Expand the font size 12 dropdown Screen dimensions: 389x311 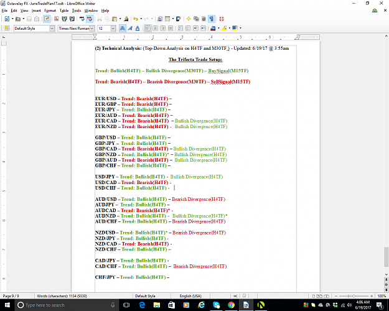[113, 29]
